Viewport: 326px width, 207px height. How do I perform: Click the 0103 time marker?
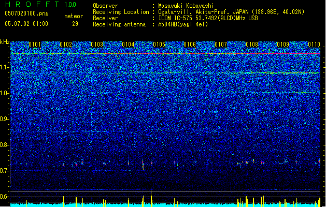(x=97, y=45)
